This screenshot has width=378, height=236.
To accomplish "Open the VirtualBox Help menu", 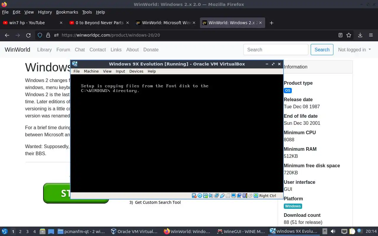I will click(151, 71).
